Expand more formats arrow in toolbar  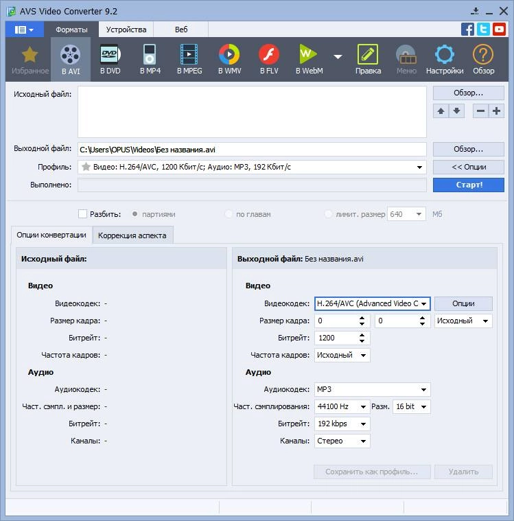pos(338,57)
